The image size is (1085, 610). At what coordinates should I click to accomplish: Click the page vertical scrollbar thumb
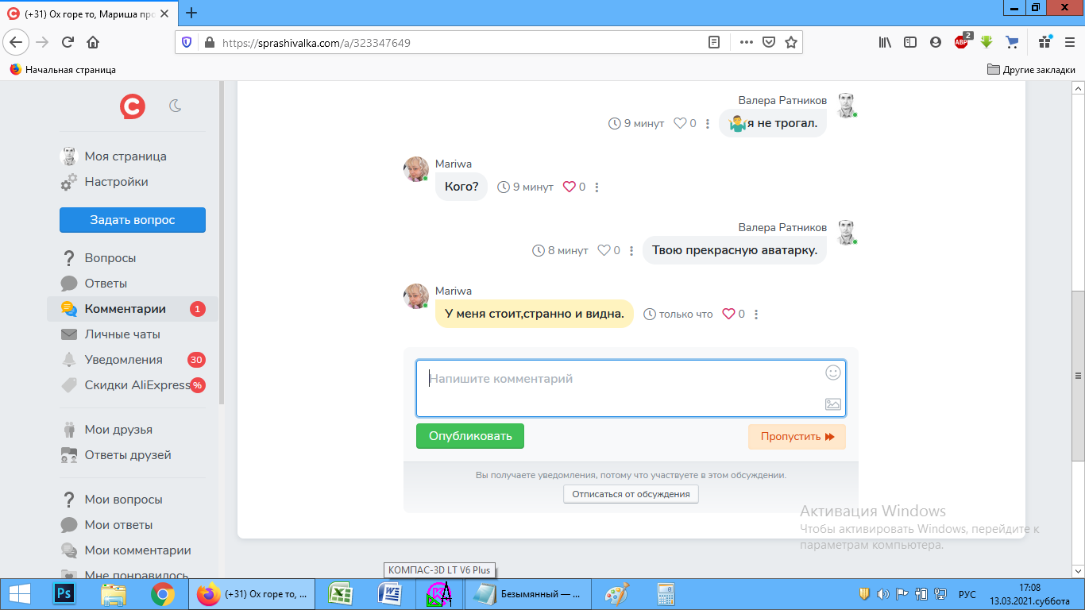1078,376
